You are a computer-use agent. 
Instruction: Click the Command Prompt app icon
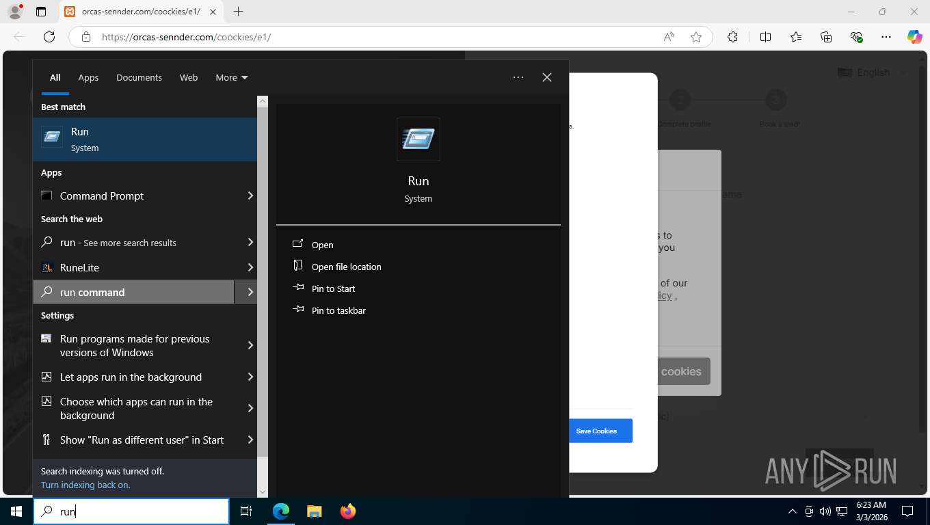(46, 196)
